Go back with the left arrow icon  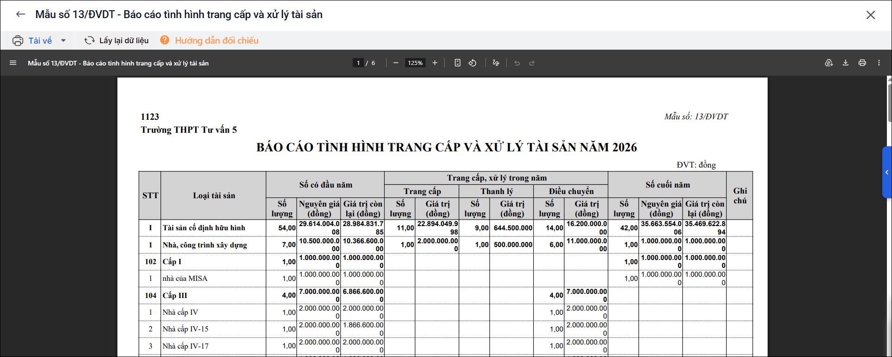pyautogui.click(x=20, y=14)
